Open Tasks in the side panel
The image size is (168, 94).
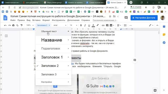(x=164, y=43)
